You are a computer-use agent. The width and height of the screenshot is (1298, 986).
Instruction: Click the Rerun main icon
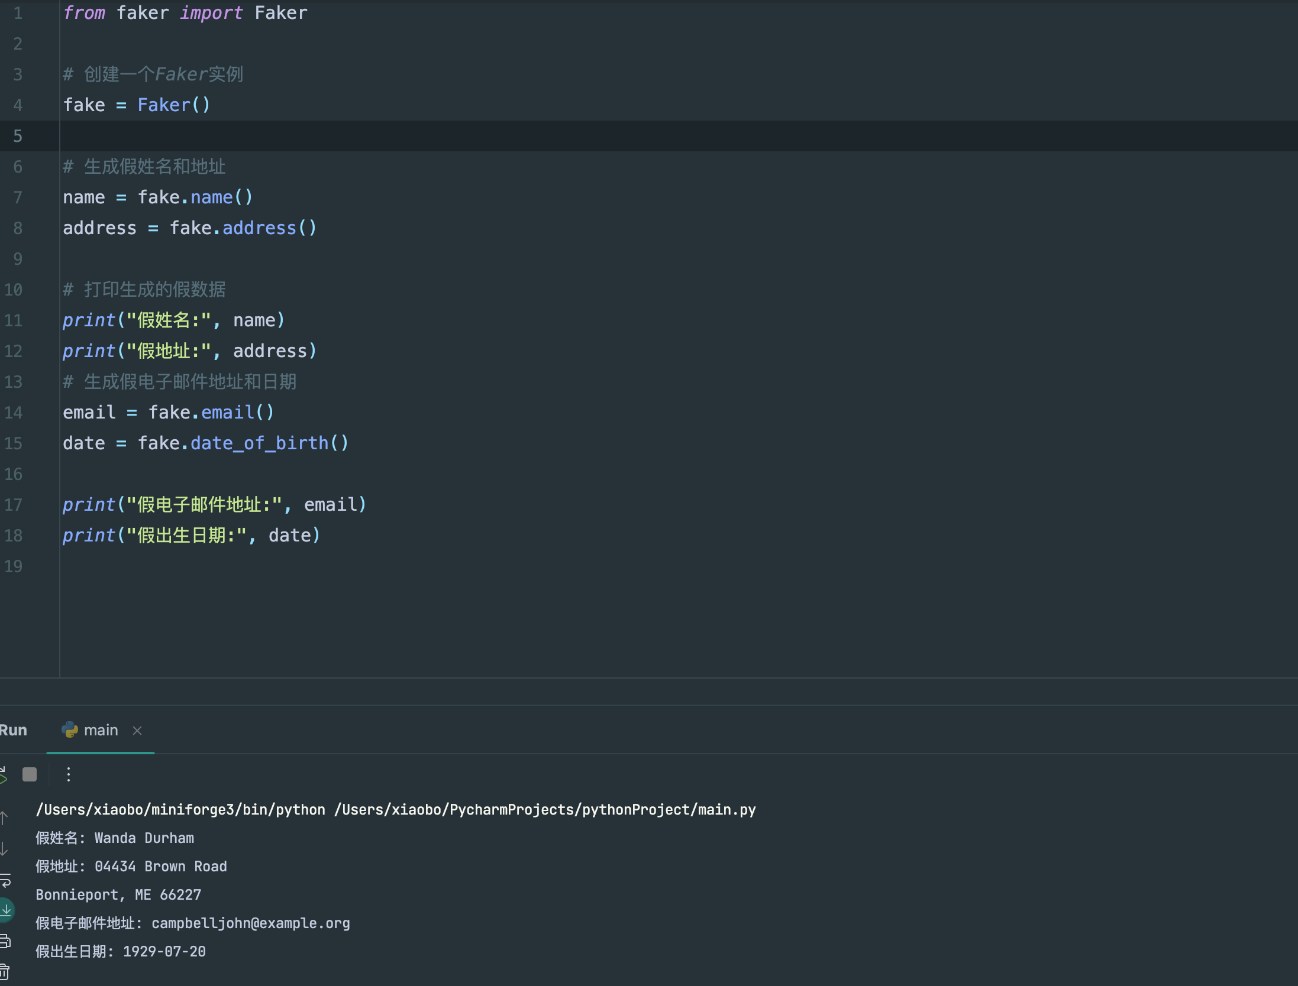[x=3, y=774]
